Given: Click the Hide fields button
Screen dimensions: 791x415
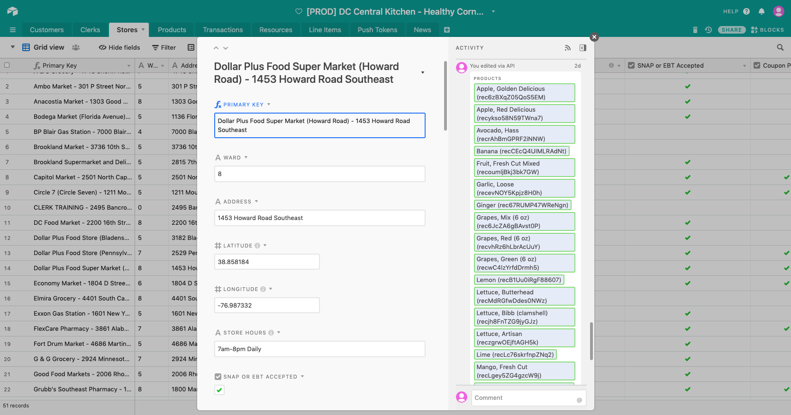Looking at the screenshot, I should [119, 47].
